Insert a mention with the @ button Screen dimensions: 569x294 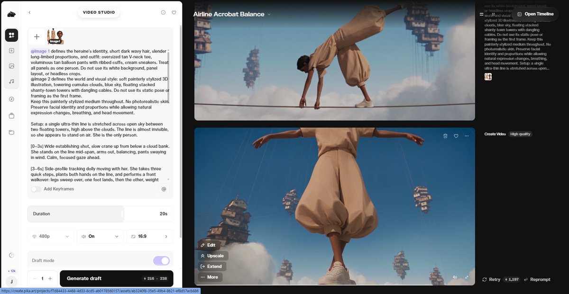point(164,189)
